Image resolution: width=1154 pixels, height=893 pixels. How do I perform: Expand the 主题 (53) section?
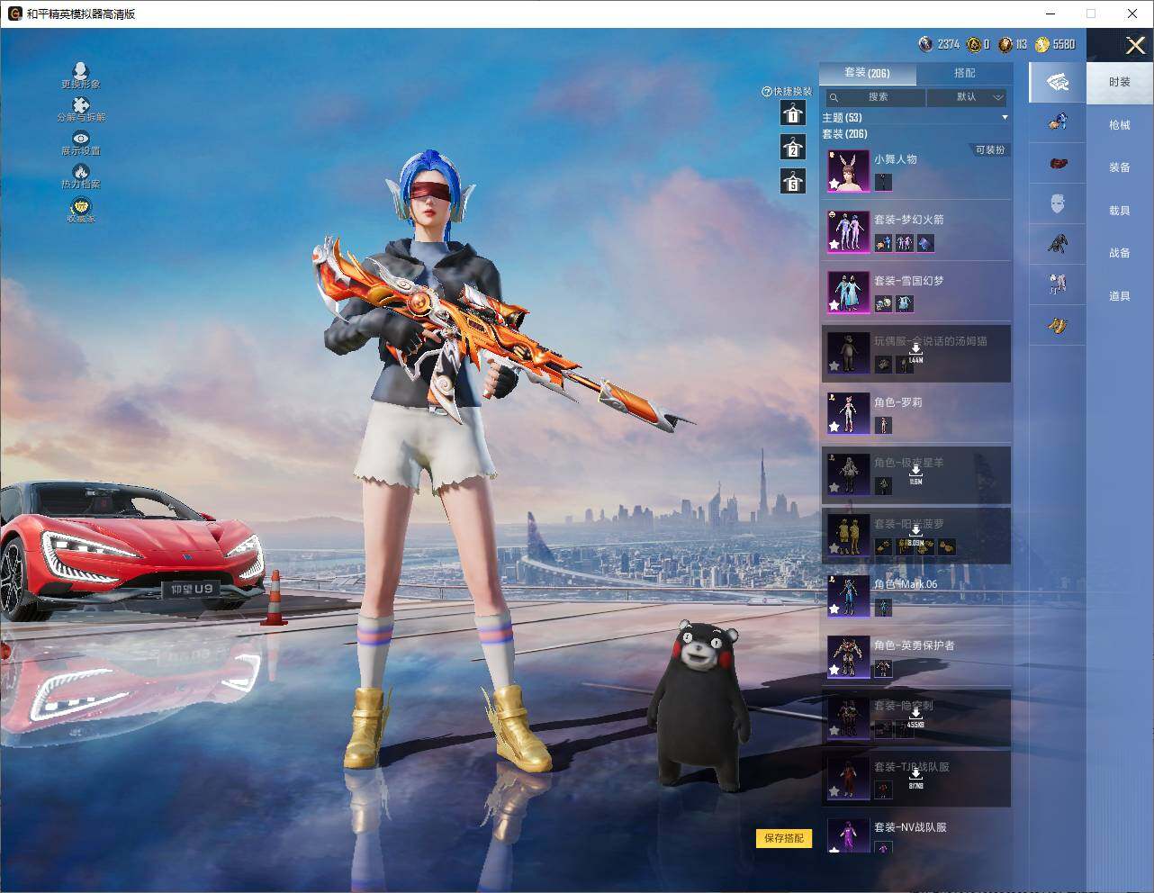point(915,118)
